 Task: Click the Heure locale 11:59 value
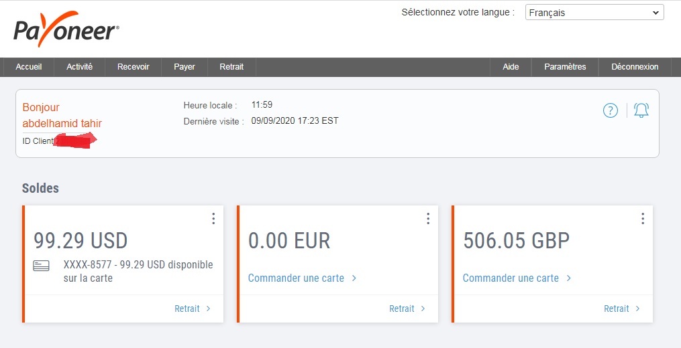point(262,104)
